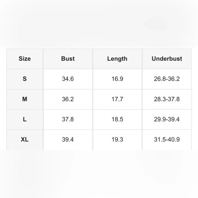This screenshot has width=198, height=198.
Task: Click the Underbust column header
Action: pos(167,59)
